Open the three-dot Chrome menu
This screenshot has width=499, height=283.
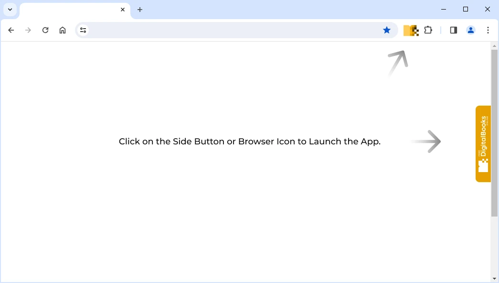click(488, 30)
